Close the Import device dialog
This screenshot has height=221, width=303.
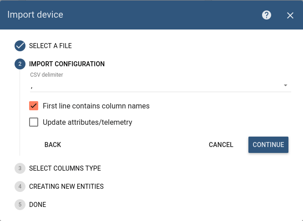coord(290,15)
